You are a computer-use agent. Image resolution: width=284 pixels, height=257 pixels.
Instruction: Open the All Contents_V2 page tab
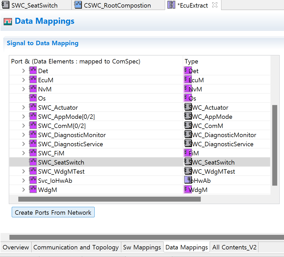point(234,247)
